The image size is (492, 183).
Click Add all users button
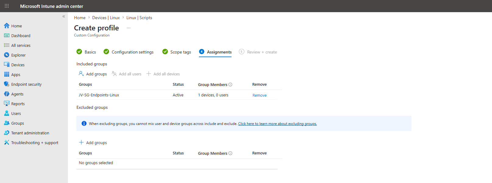(127, 74)
